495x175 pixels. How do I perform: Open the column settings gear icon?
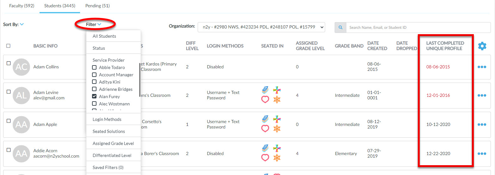(482, 46)
